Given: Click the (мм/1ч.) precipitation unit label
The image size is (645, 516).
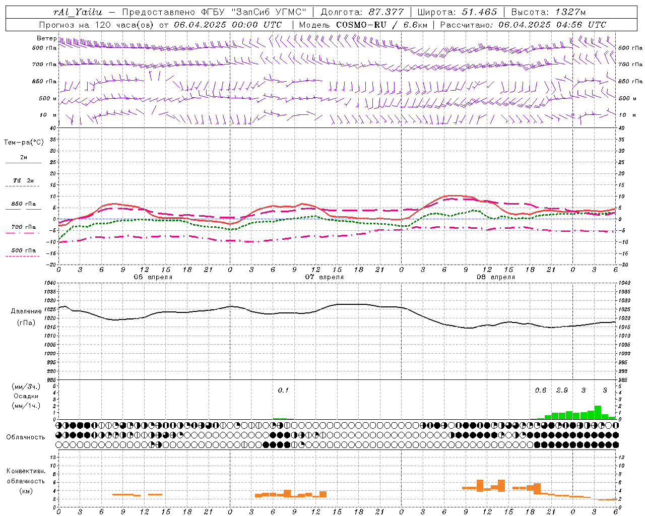Looking at the screenshot, I should click(x=26, y=406).
